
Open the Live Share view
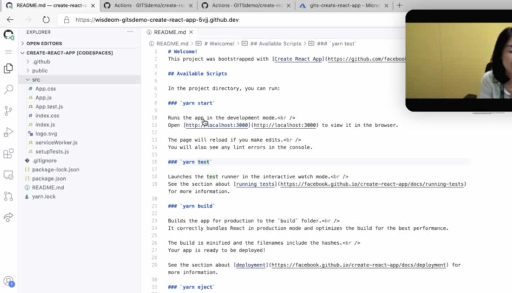pyautogui.click(x=8, y=217)
